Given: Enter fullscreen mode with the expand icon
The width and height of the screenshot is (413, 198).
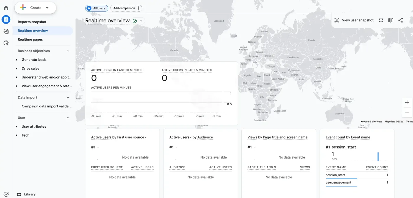Looking at the screenshot, I should [x=381, y=20].
